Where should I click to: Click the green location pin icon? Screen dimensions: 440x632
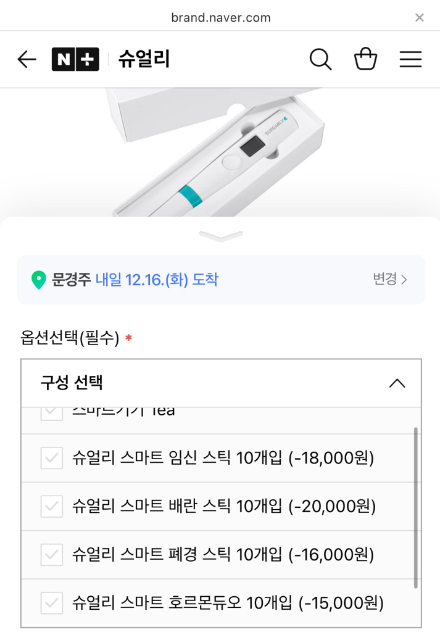coord(39,279)
